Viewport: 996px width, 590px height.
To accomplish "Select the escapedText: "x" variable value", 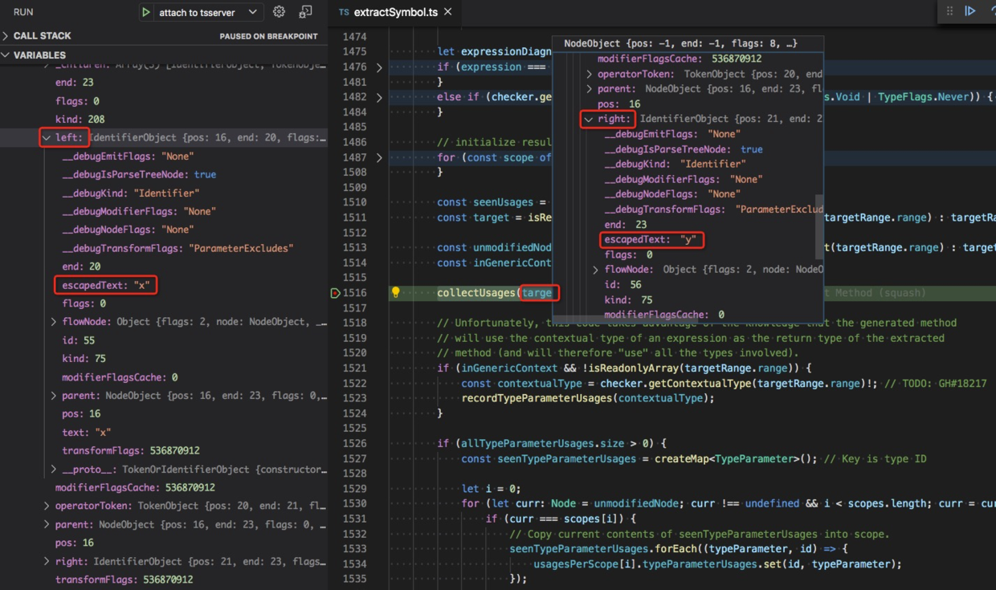I will tap(105, 284).
